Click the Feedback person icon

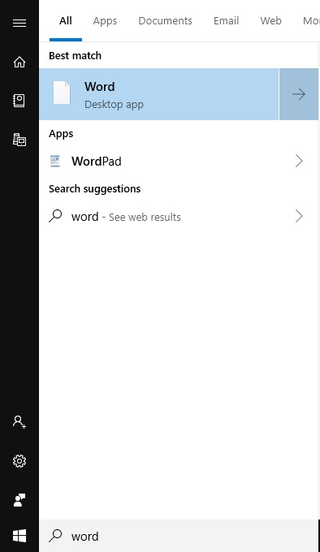click(19, 500)
